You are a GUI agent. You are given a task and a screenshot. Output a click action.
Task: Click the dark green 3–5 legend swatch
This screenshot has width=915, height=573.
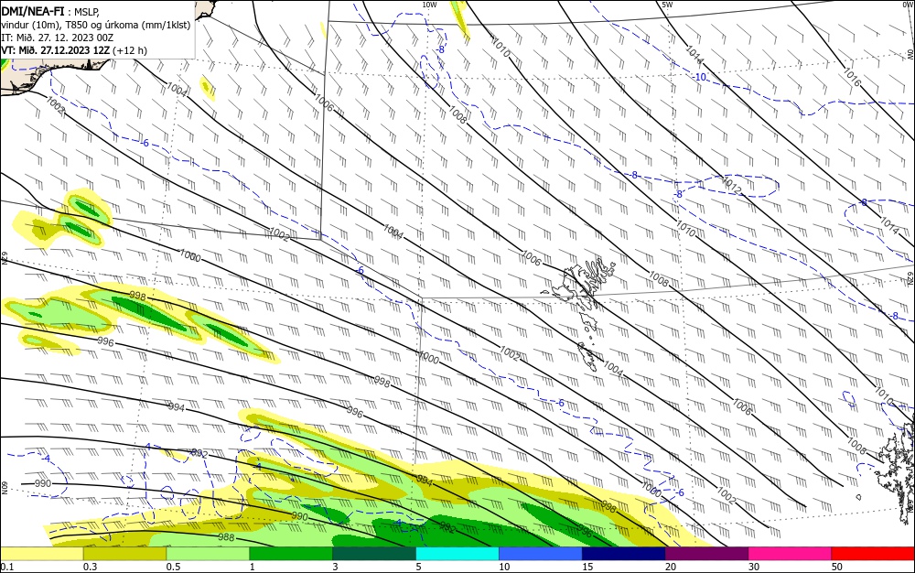point(374,554)
